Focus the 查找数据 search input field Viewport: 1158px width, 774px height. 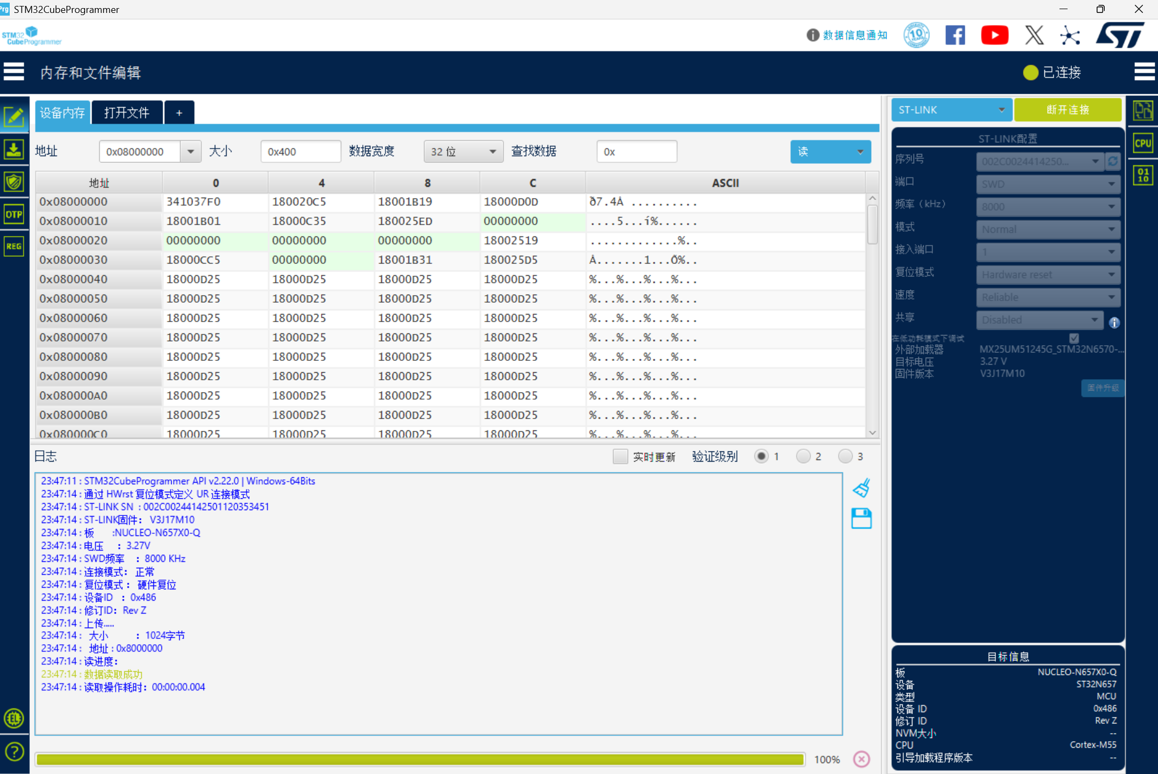tap(636, 151)
